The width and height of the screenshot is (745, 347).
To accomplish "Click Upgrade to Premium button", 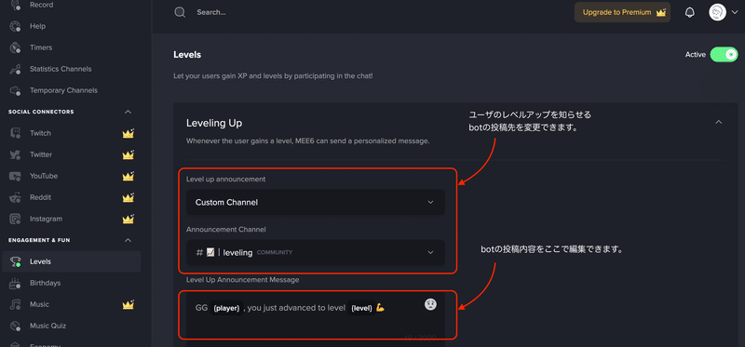I will [622, 12].
